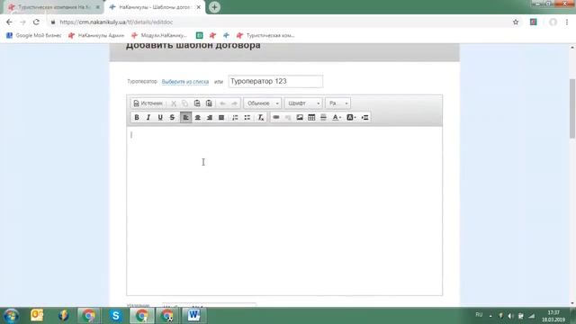Toggle Underline formatting
Screen dimensions: 576x324
(160, 117)
